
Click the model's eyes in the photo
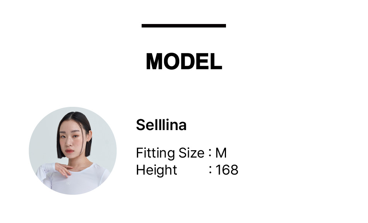(70, 137)
